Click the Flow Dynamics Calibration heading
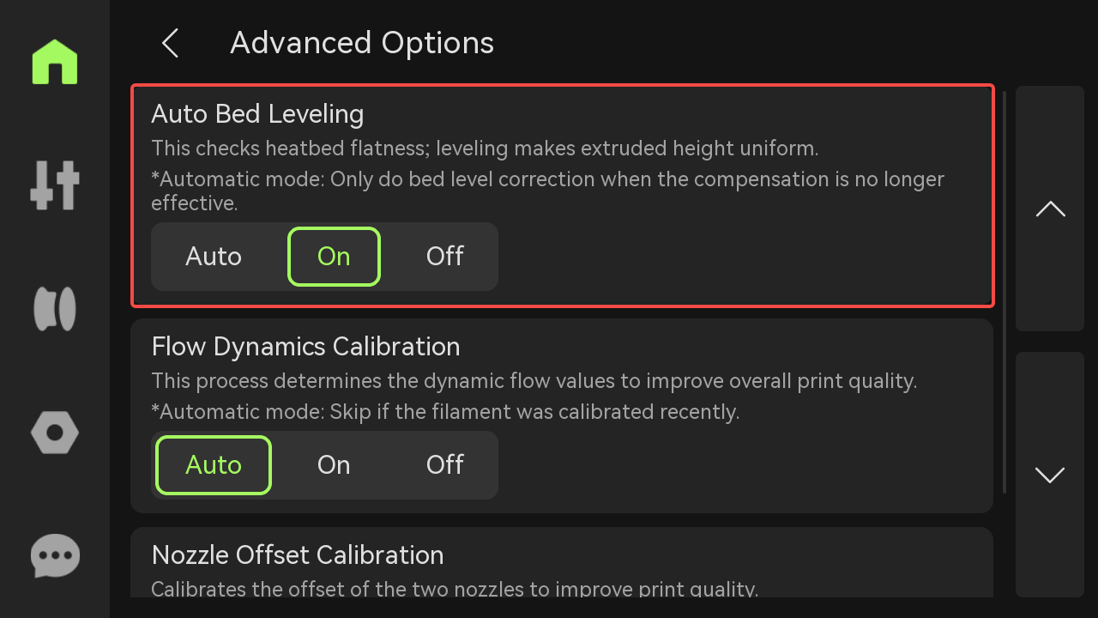The width and height of the screenshot is (1098, 618). tap(305, 347)
